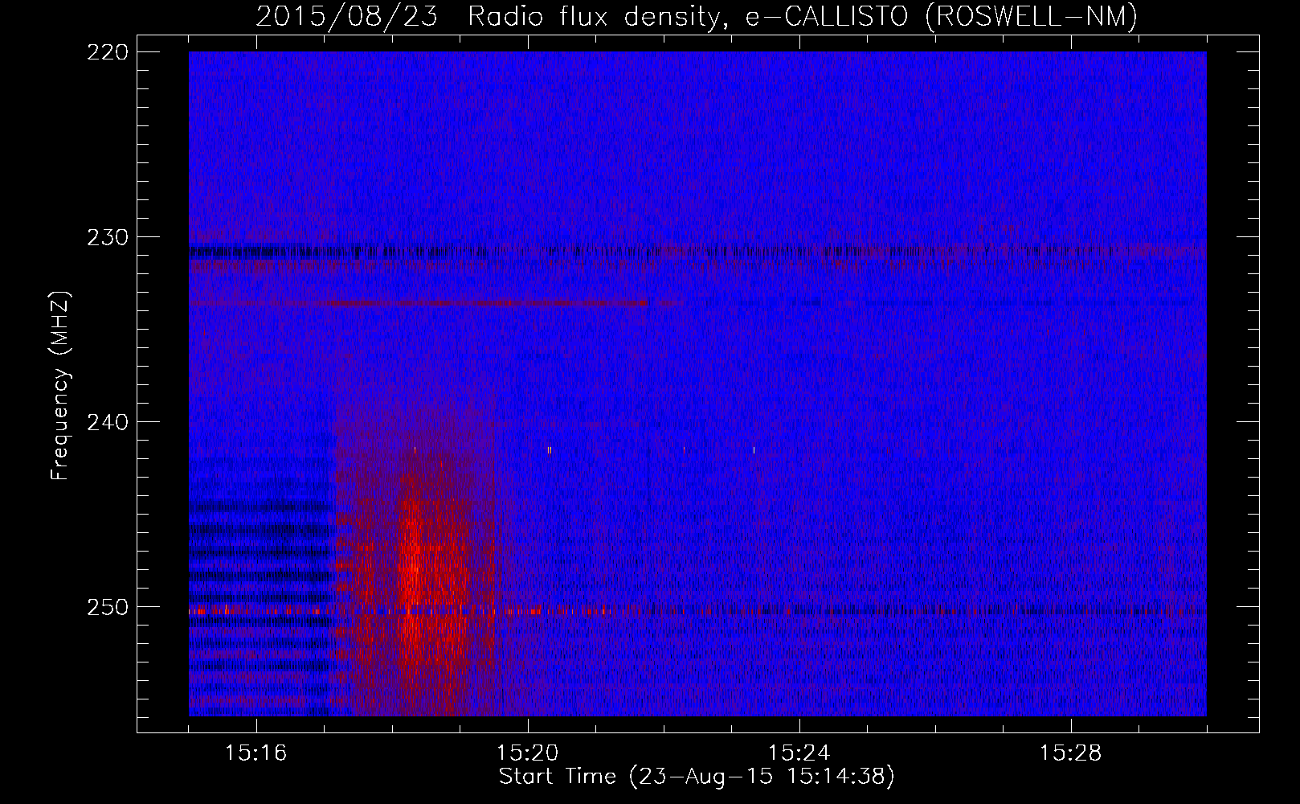
Task: Click the 15:16 time tick label
Action: point(256,753)
